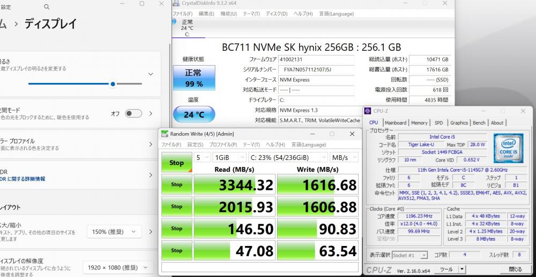Click Stop button beside 146.50 result
536x277 pixels.
(177, 228)
